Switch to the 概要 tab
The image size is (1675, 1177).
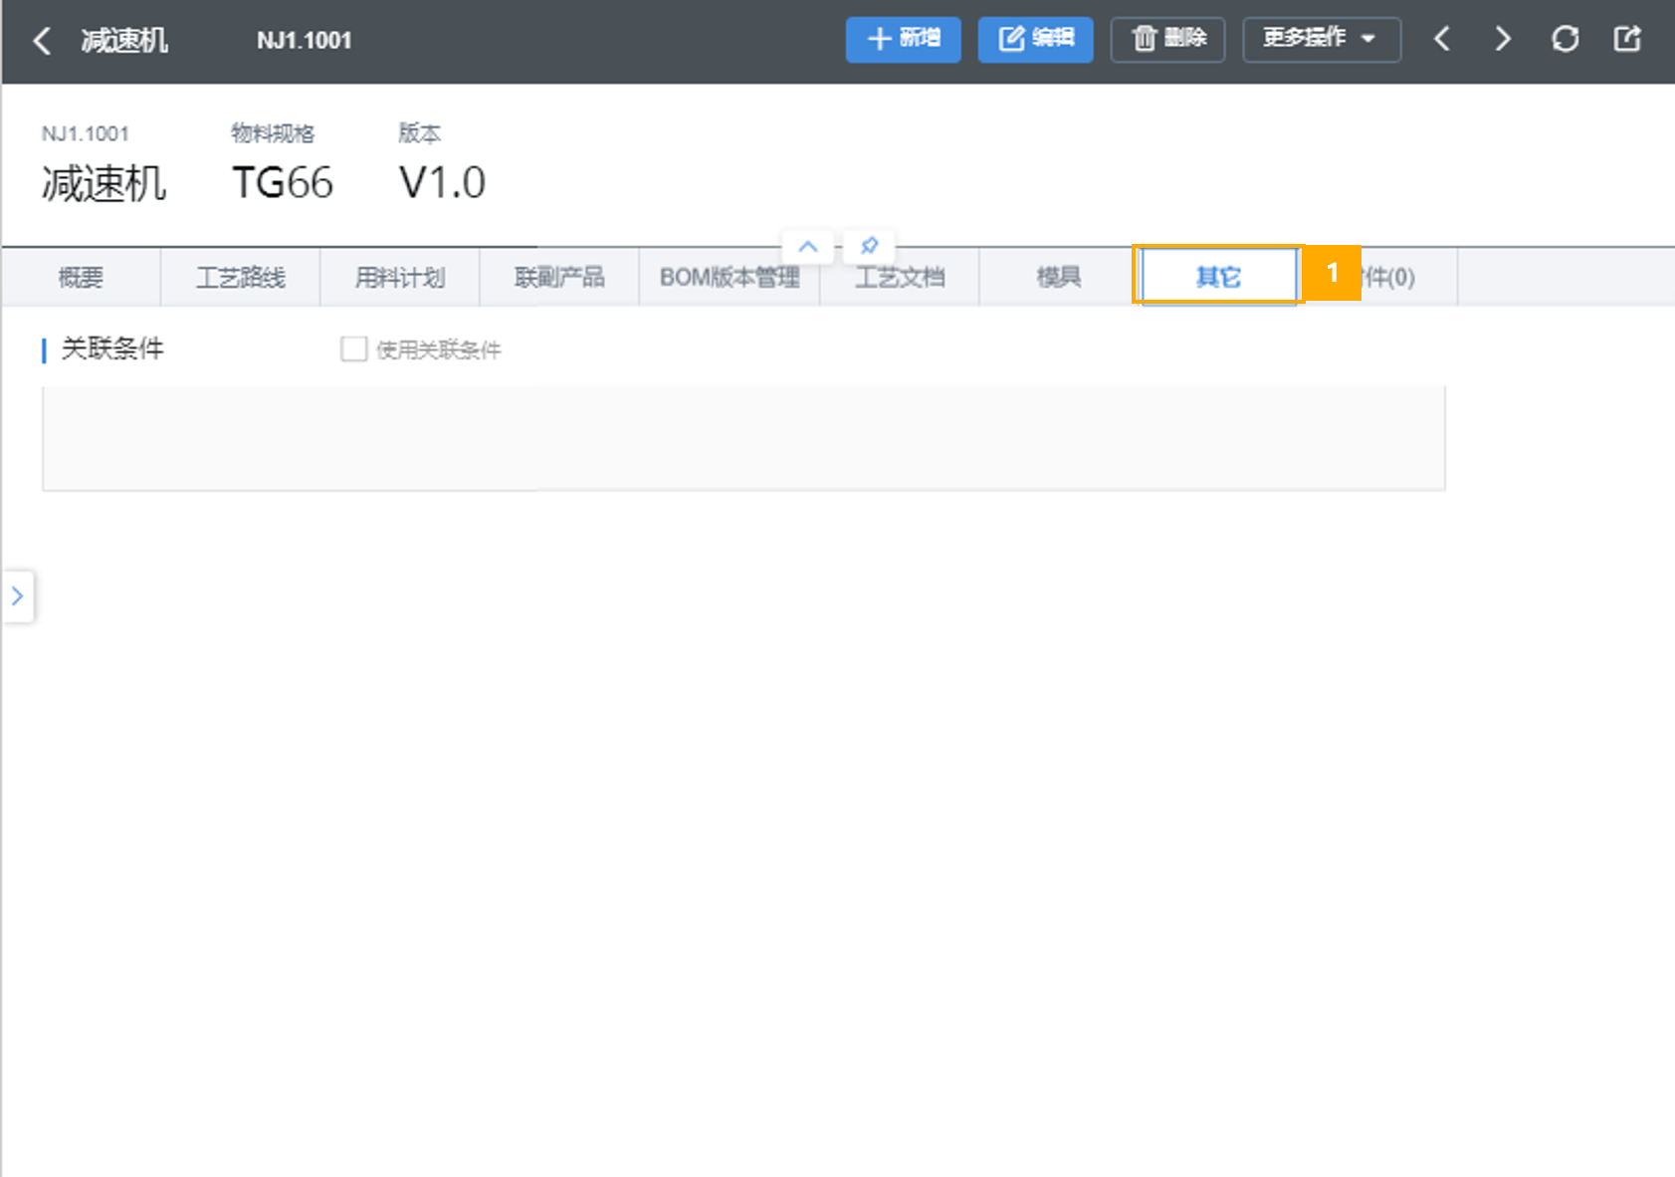81,277
